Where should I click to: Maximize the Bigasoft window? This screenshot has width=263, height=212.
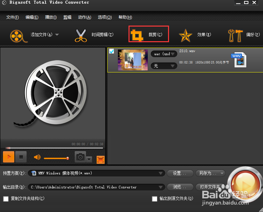(246, 3)
